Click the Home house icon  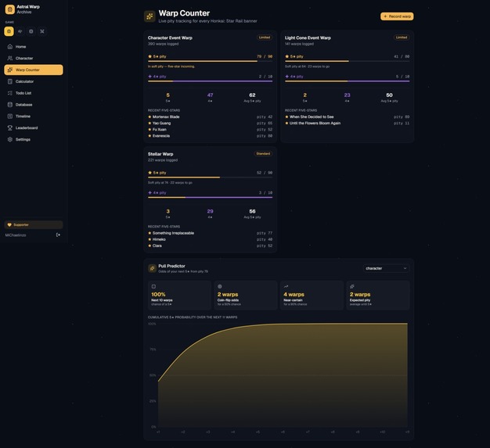tap(10, 46)
